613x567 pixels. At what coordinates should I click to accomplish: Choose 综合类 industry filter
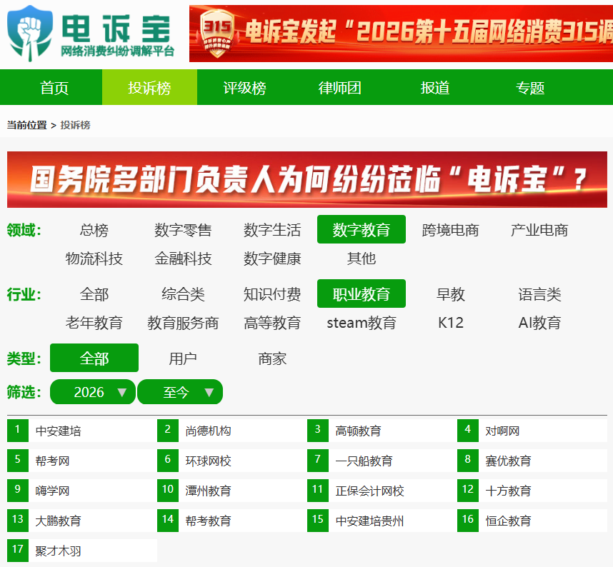click(x=183, y=294)
